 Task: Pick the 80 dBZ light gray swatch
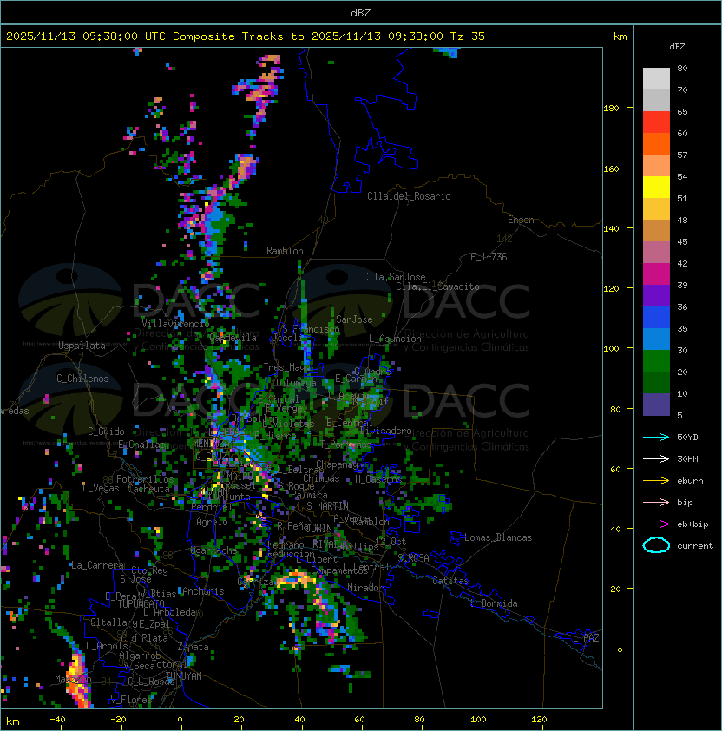tap(656, 78)
